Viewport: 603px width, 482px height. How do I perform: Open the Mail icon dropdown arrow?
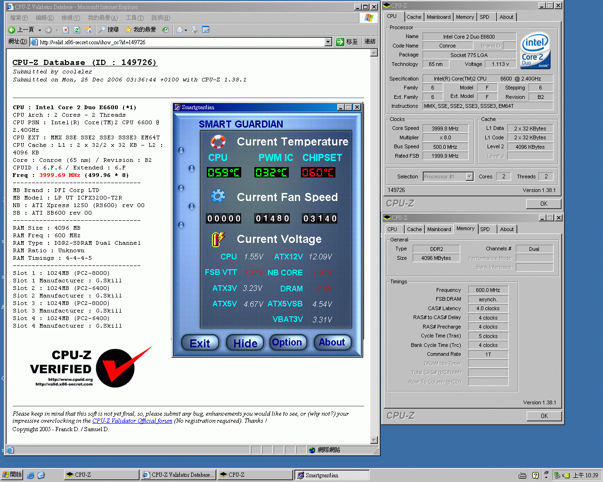pyautogui.click(x=186, y=30)
